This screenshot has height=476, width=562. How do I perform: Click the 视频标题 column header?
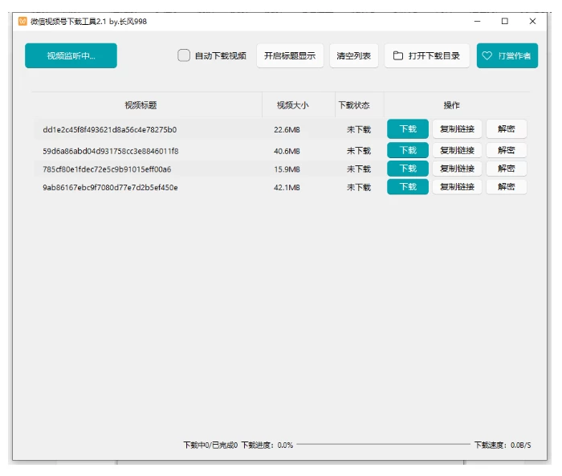(140, 105)
